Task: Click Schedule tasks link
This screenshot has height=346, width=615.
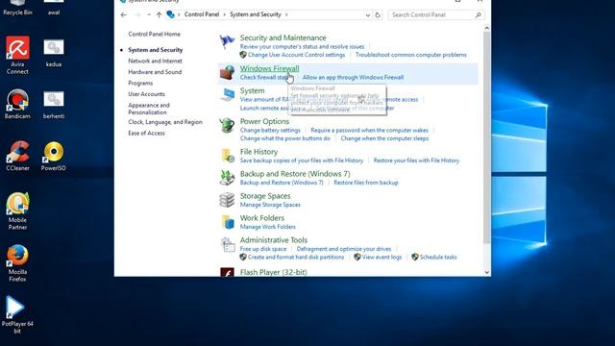Action: point(438,257)
